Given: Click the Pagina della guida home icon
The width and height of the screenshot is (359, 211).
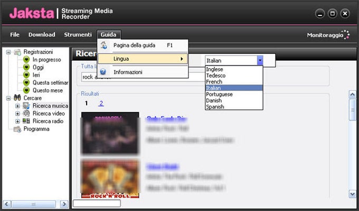Looking at the screenshot, I should coord(103,45).
